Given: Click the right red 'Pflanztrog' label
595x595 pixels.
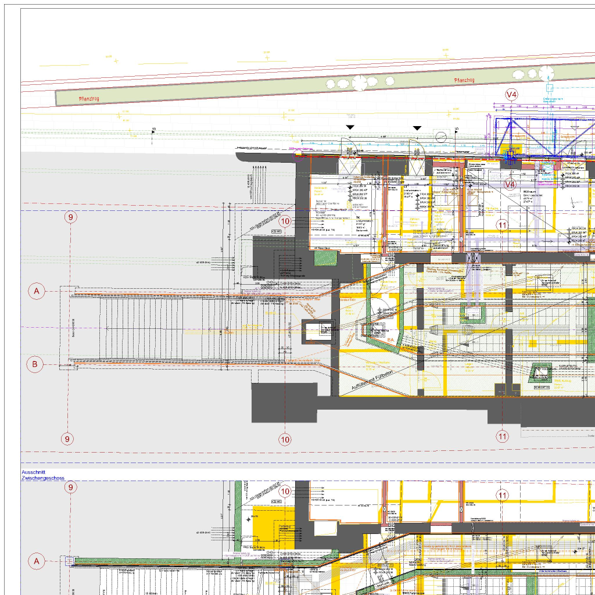Looking at the screenshot, I should (464, 80).
